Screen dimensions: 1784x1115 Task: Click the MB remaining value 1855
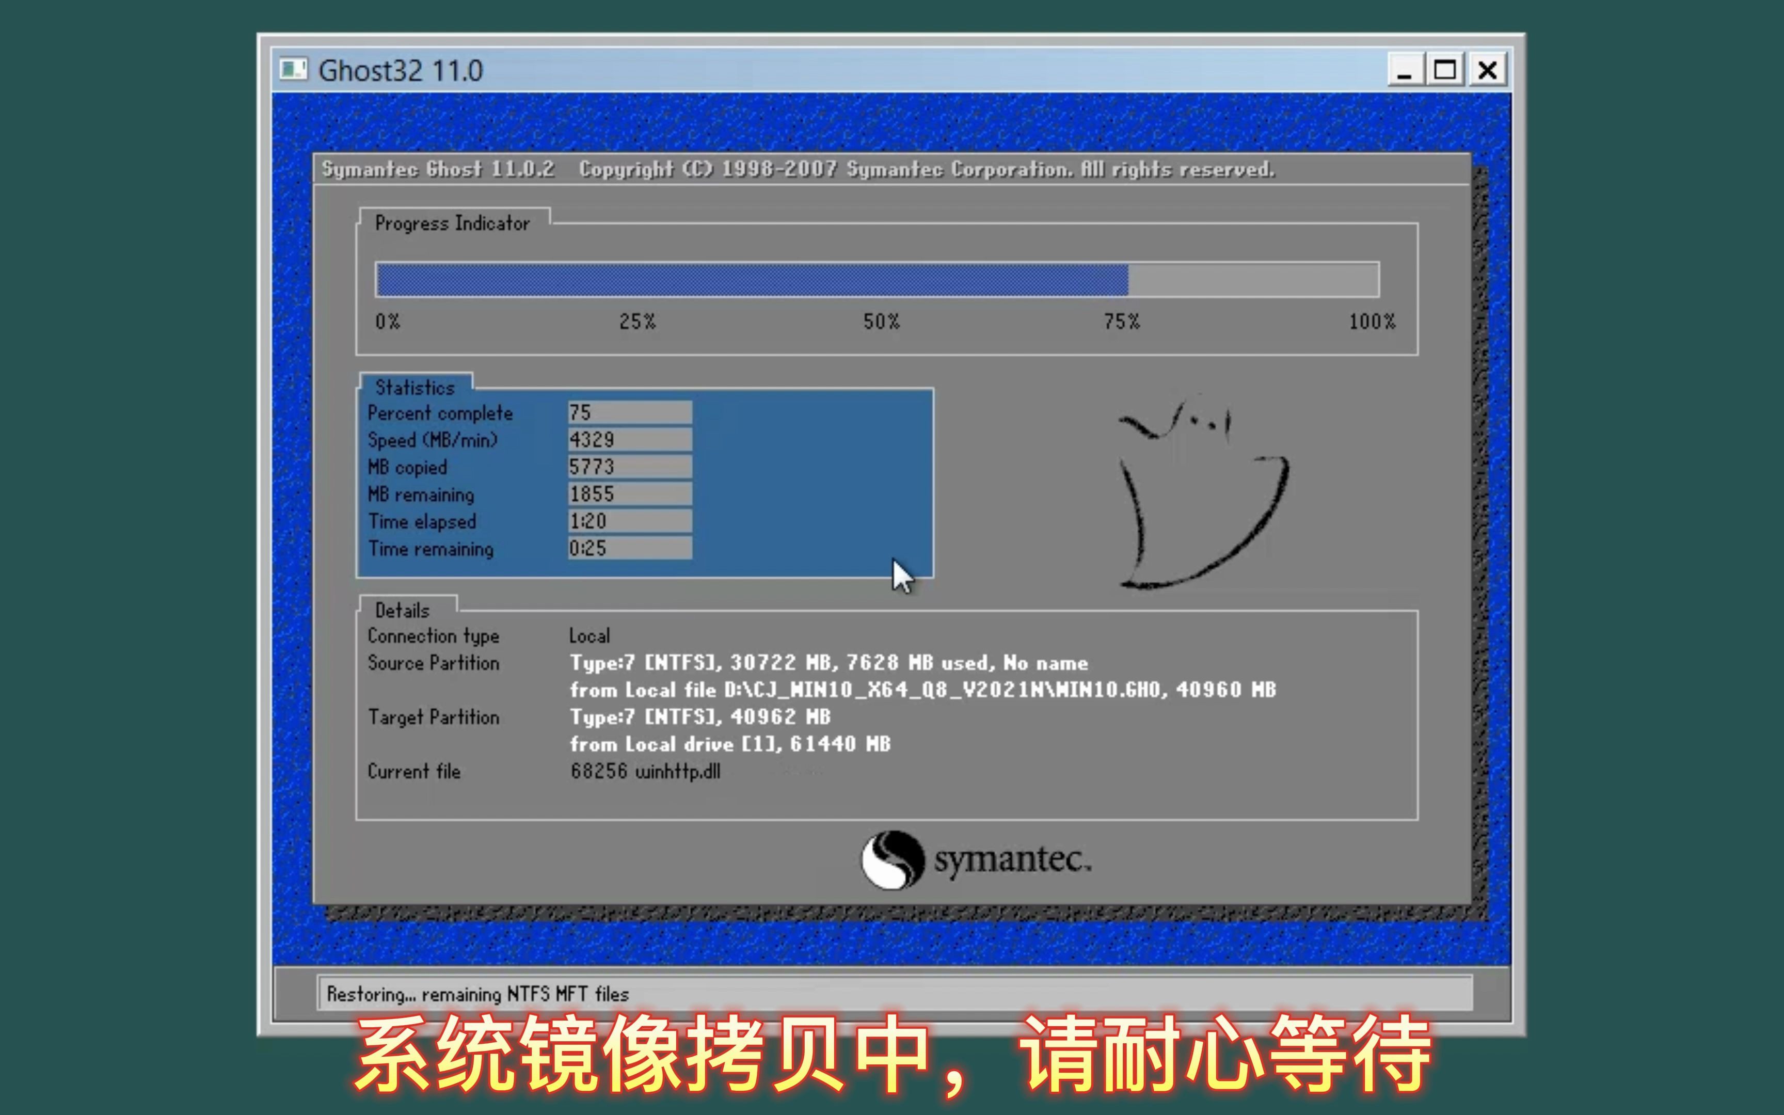click(630, 494)
